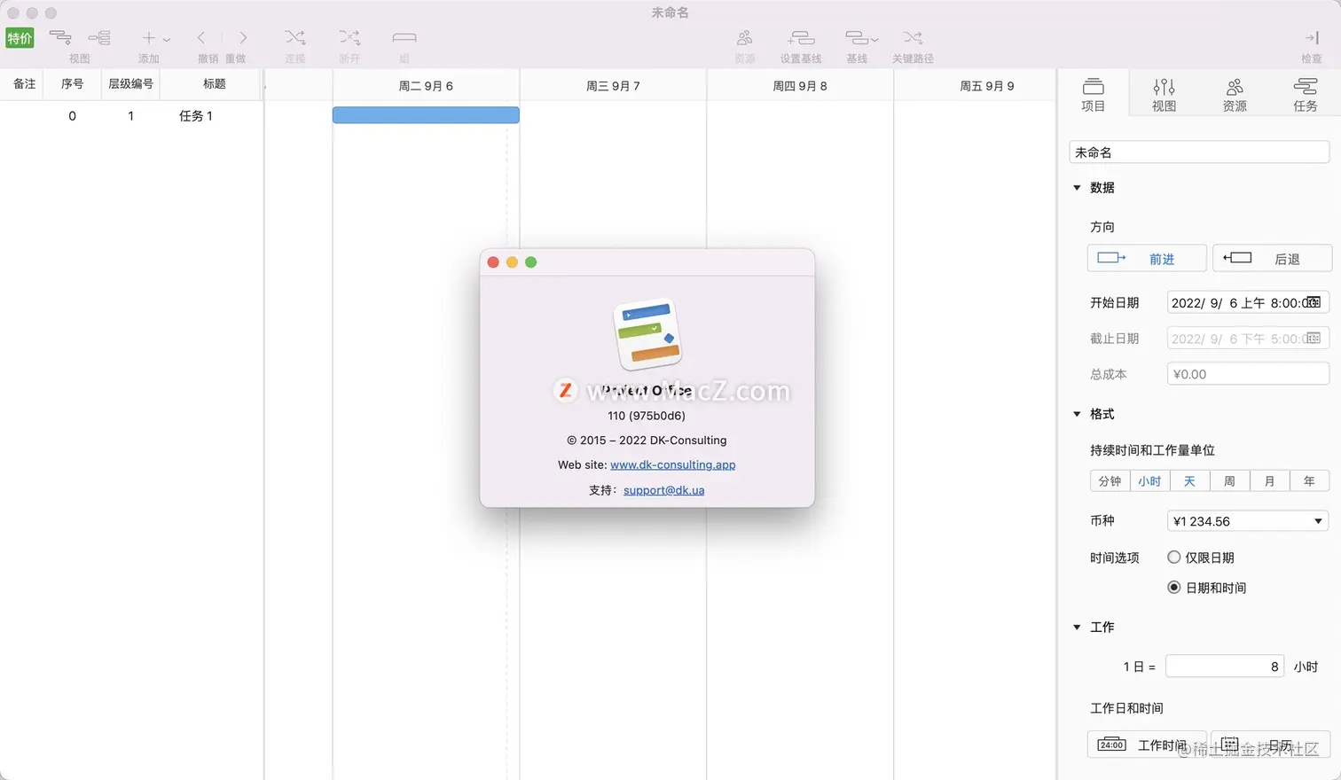Click the Project Office app icon in About

tap(647, 334)
